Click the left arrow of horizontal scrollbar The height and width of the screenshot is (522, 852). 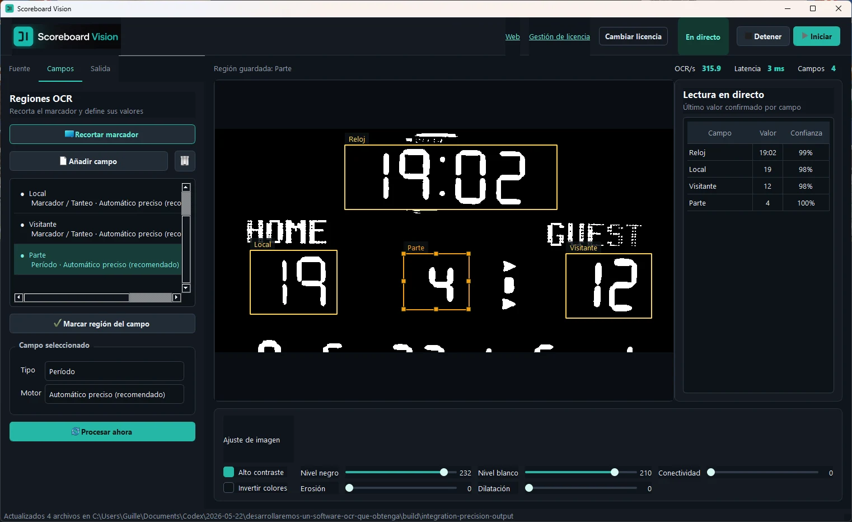(18, 297)
